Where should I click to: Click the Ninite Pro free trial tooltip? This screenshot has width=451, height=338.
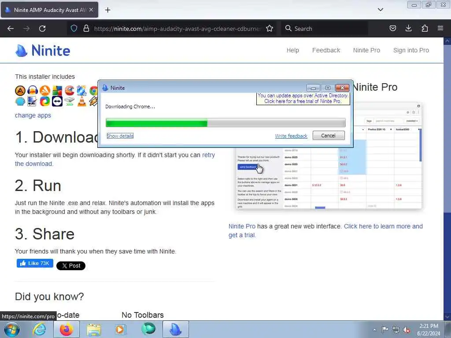pos(303,99)
